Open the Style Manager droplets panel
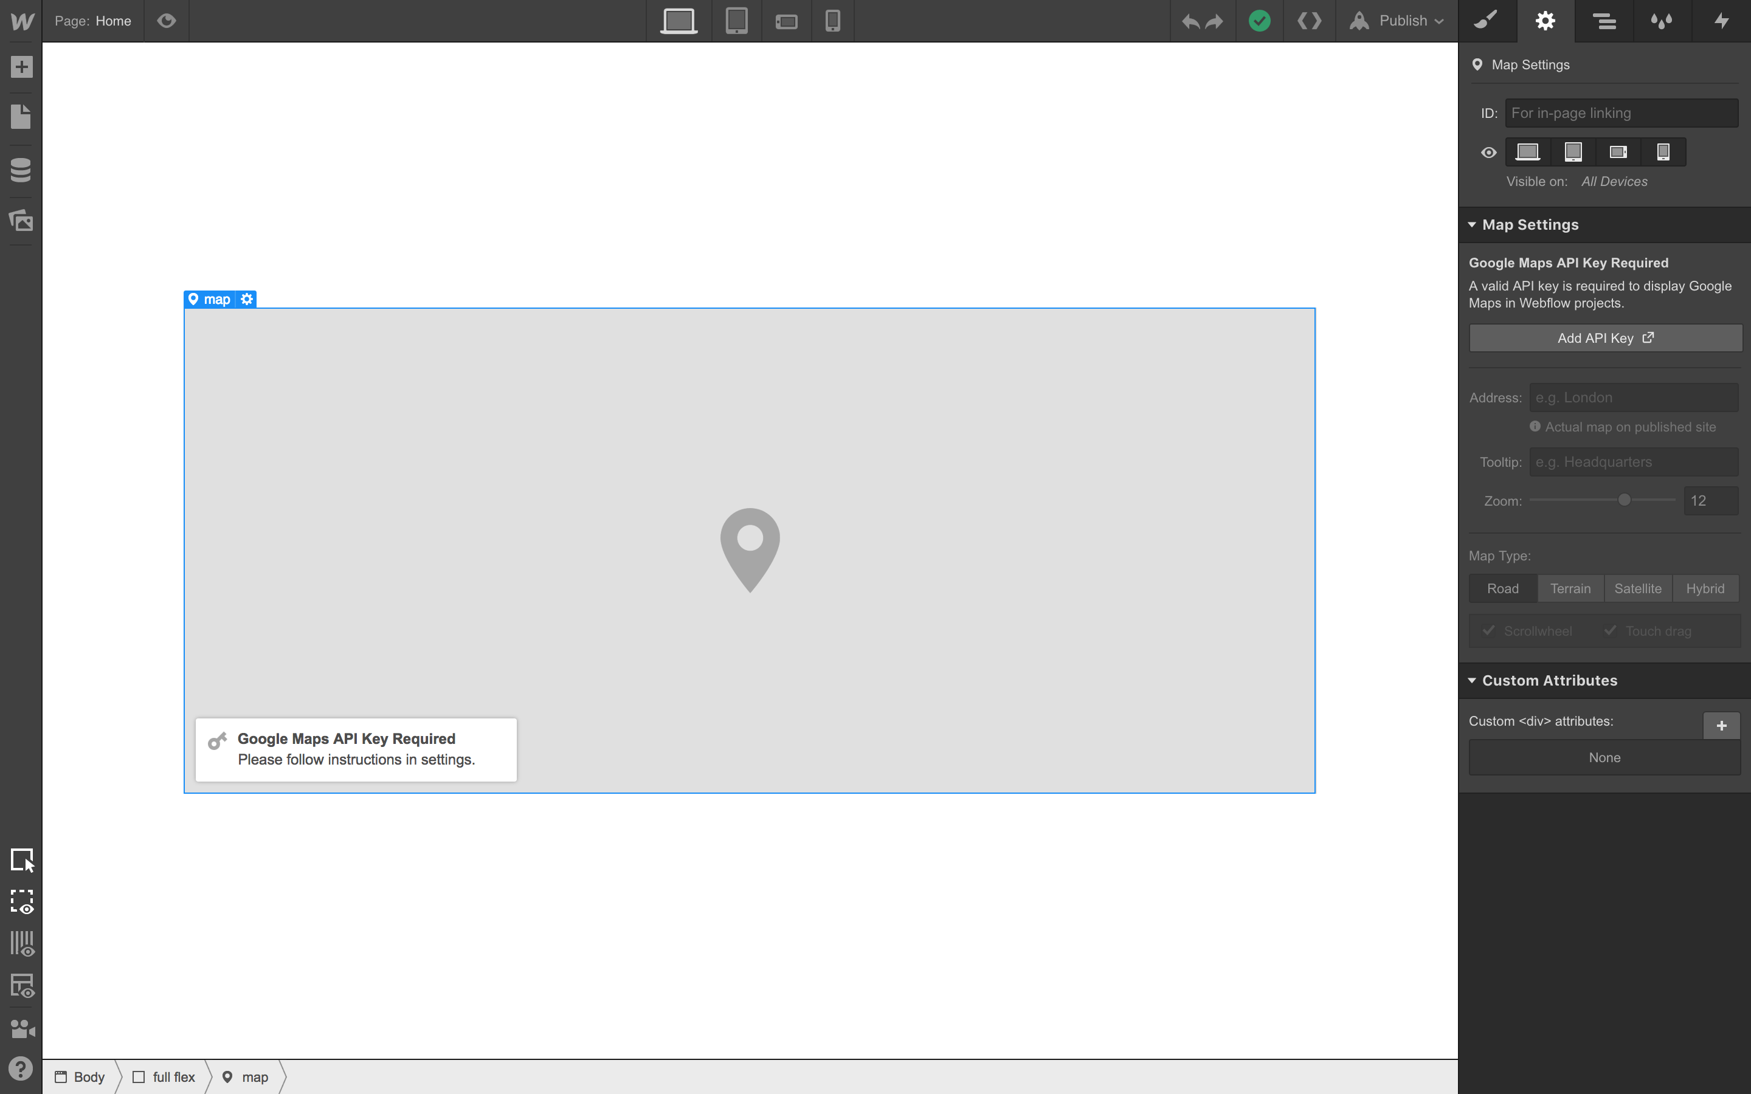 [1662, 21]
